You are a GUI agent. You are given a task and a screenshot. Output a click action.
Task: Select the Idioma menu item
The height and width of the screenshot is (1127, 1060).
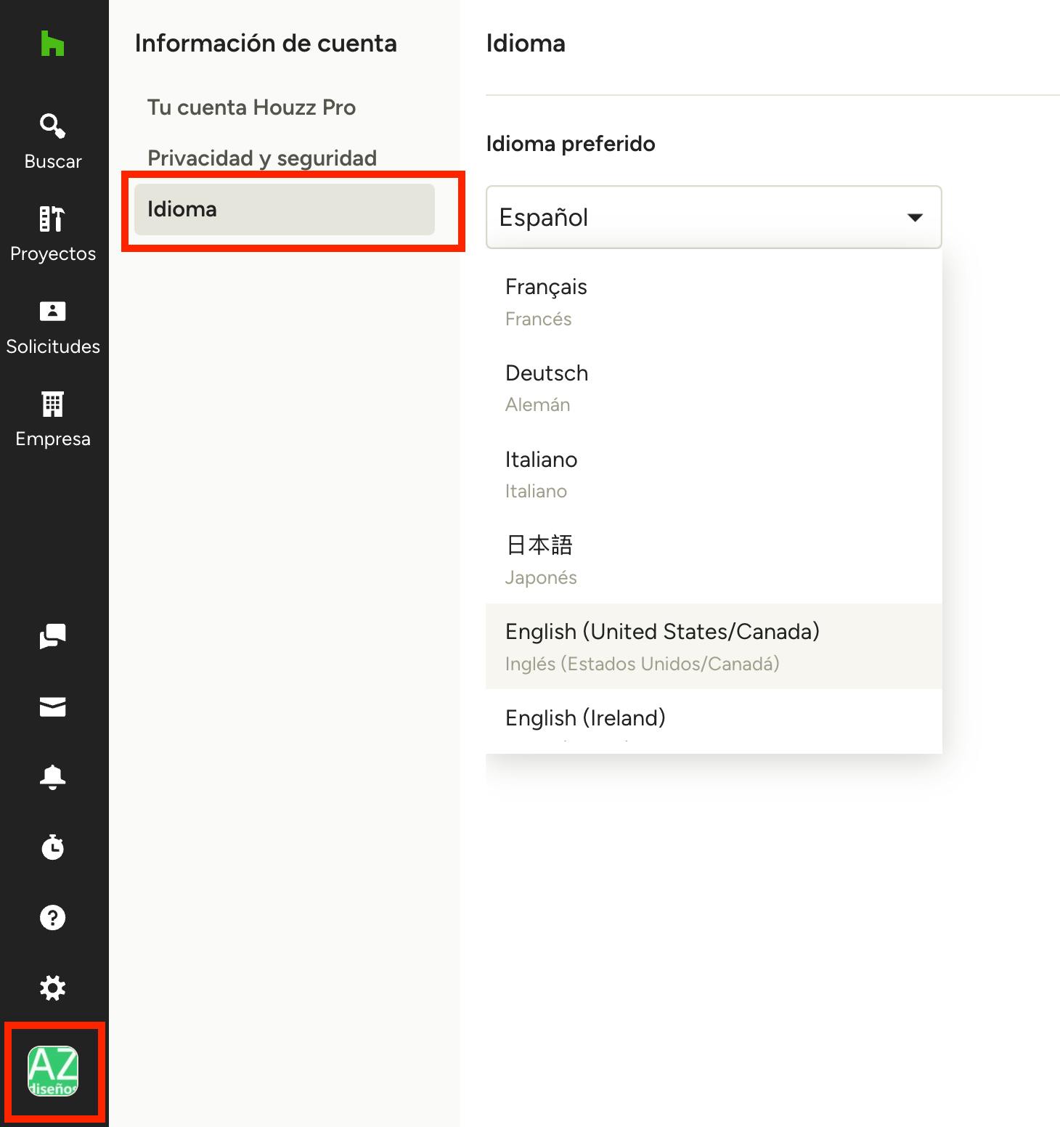(x=285, y=209)
